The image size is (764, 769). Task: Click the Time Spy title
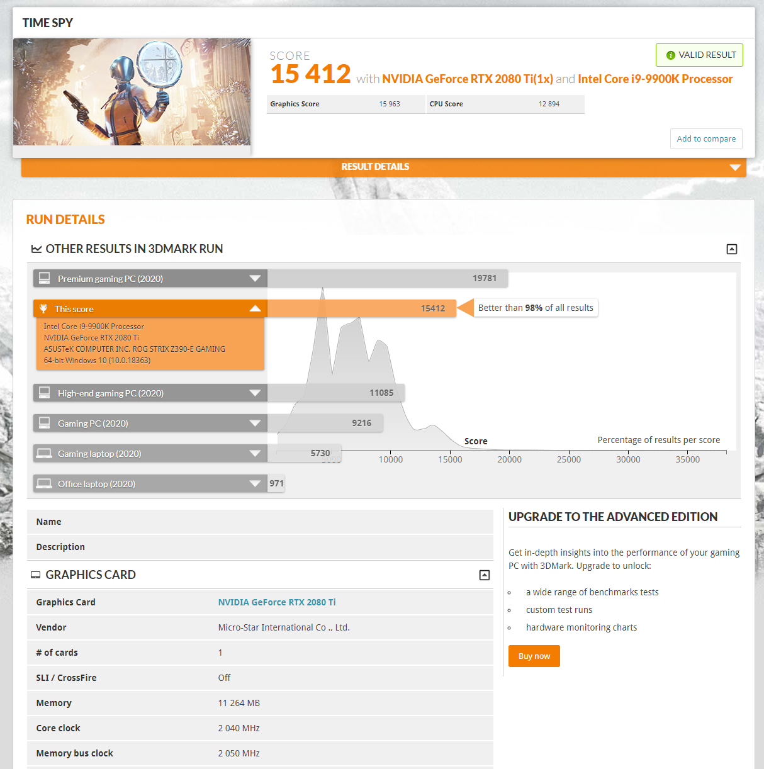(x=48, y=23)
